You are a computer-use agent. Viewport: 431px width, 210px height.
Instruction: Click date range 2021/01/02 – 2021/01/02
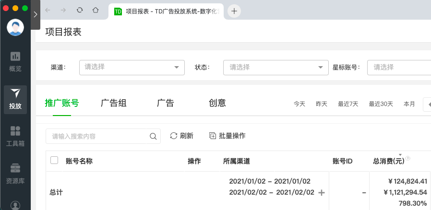coord(270,181)
